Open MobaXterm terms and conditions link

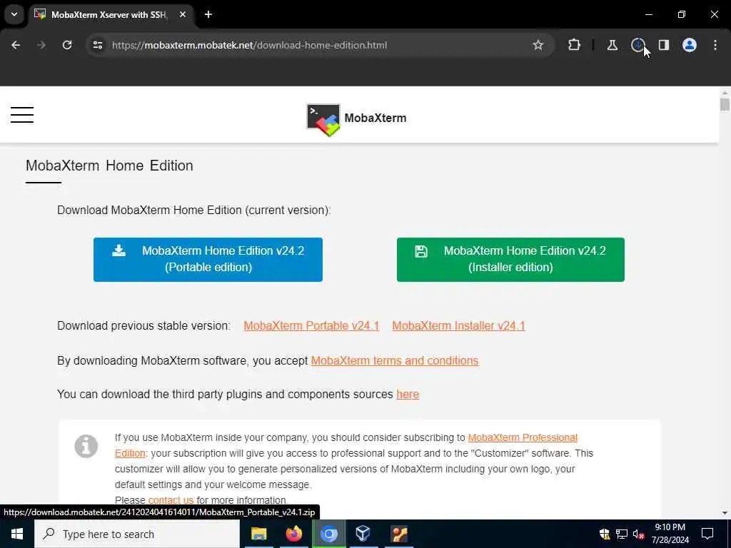tap(395, 360)
